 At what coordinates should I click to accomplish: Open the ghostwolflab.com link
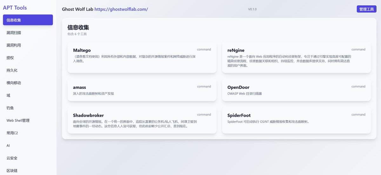pyautogui.click(x=121, y=9)
